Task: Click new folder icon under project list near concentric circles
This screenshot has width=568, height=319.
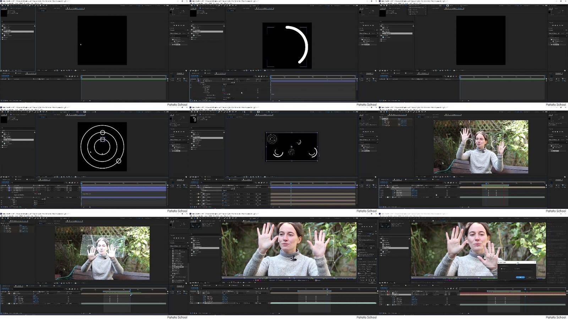Action: pos(4,177)
